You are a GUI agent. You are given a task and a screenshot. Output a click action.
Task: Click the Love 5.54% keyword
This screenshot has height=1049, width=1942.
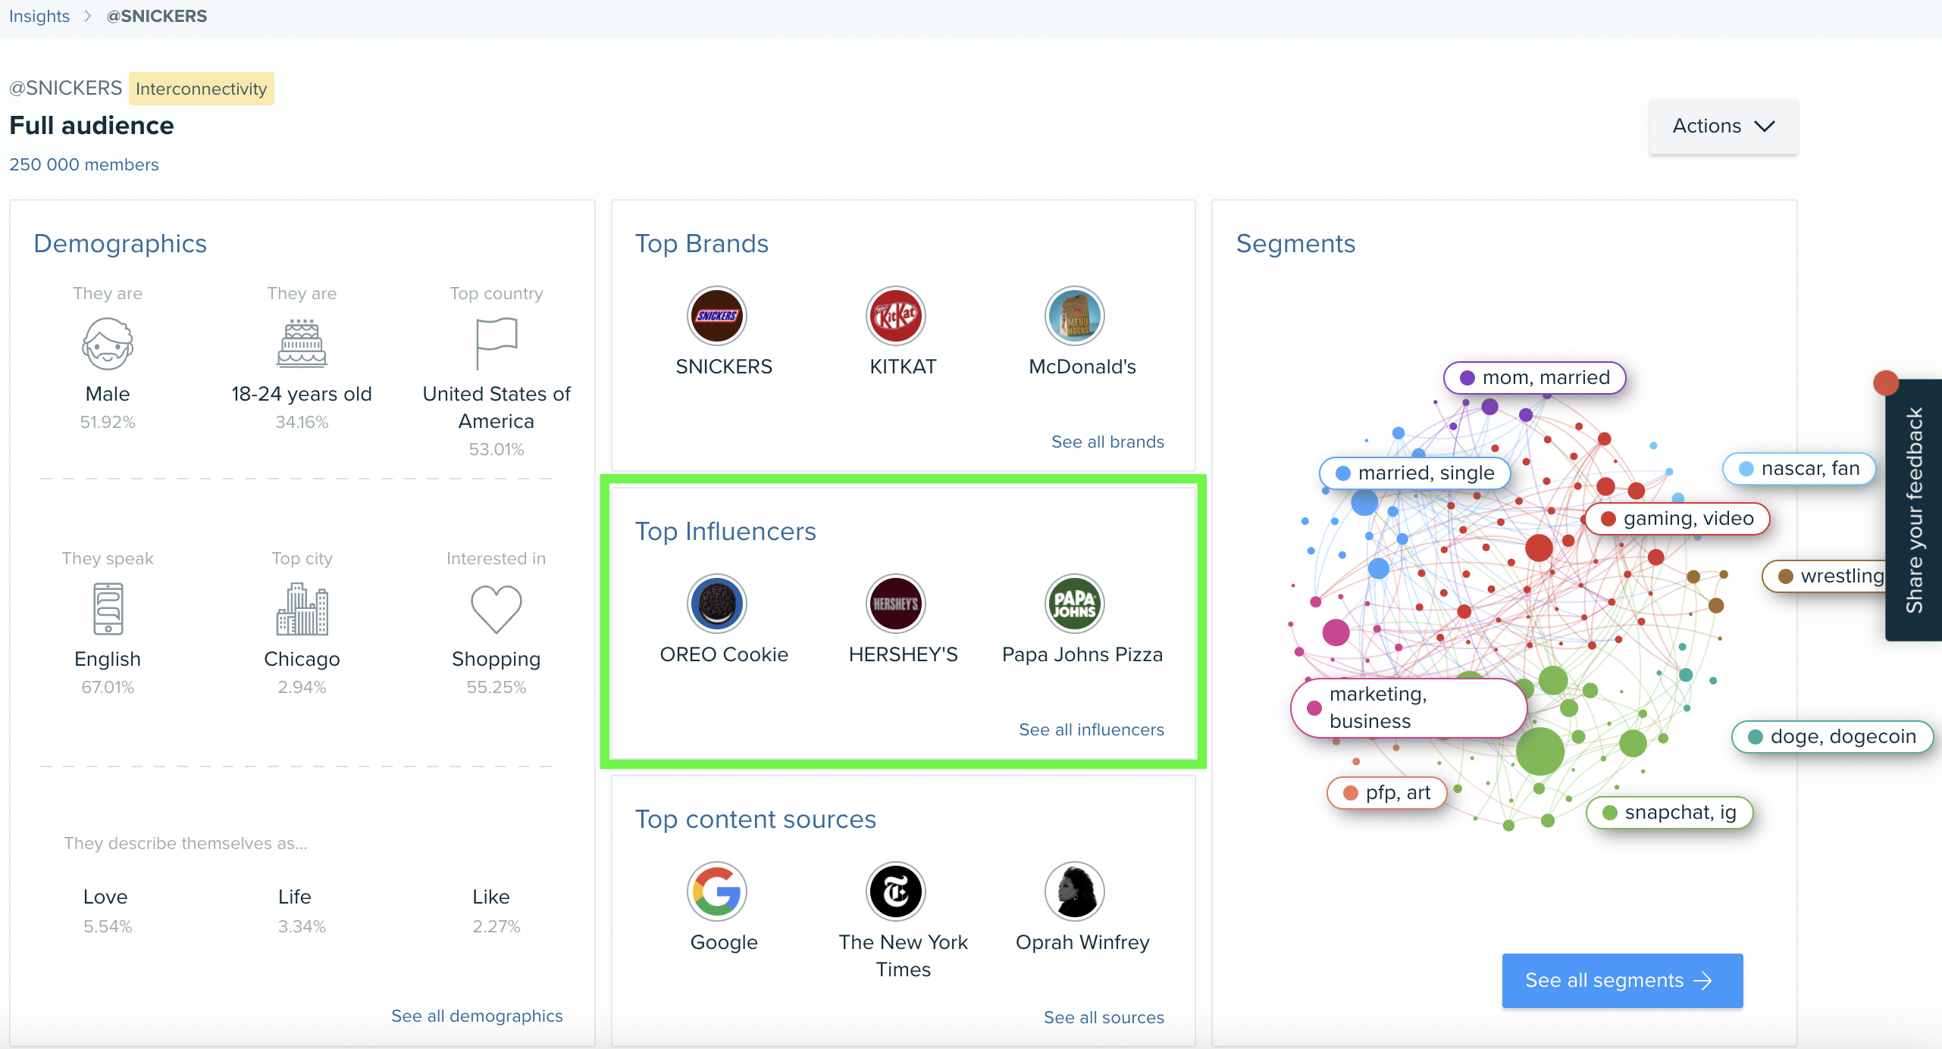click(107, 911)
